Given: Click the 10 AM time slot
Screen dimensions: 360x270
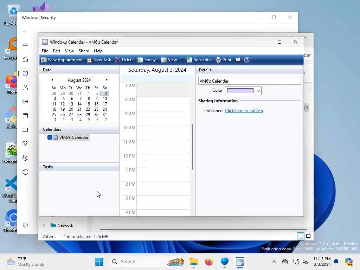Looking at the screenshot, I should coord(163,132).
